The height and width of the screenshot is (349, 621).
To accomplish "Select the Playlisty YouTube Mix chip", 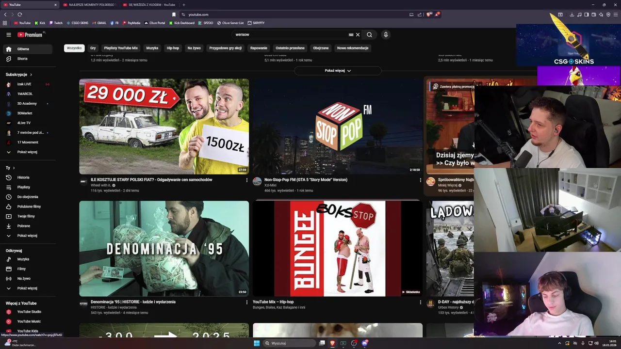I will point(121,48).
